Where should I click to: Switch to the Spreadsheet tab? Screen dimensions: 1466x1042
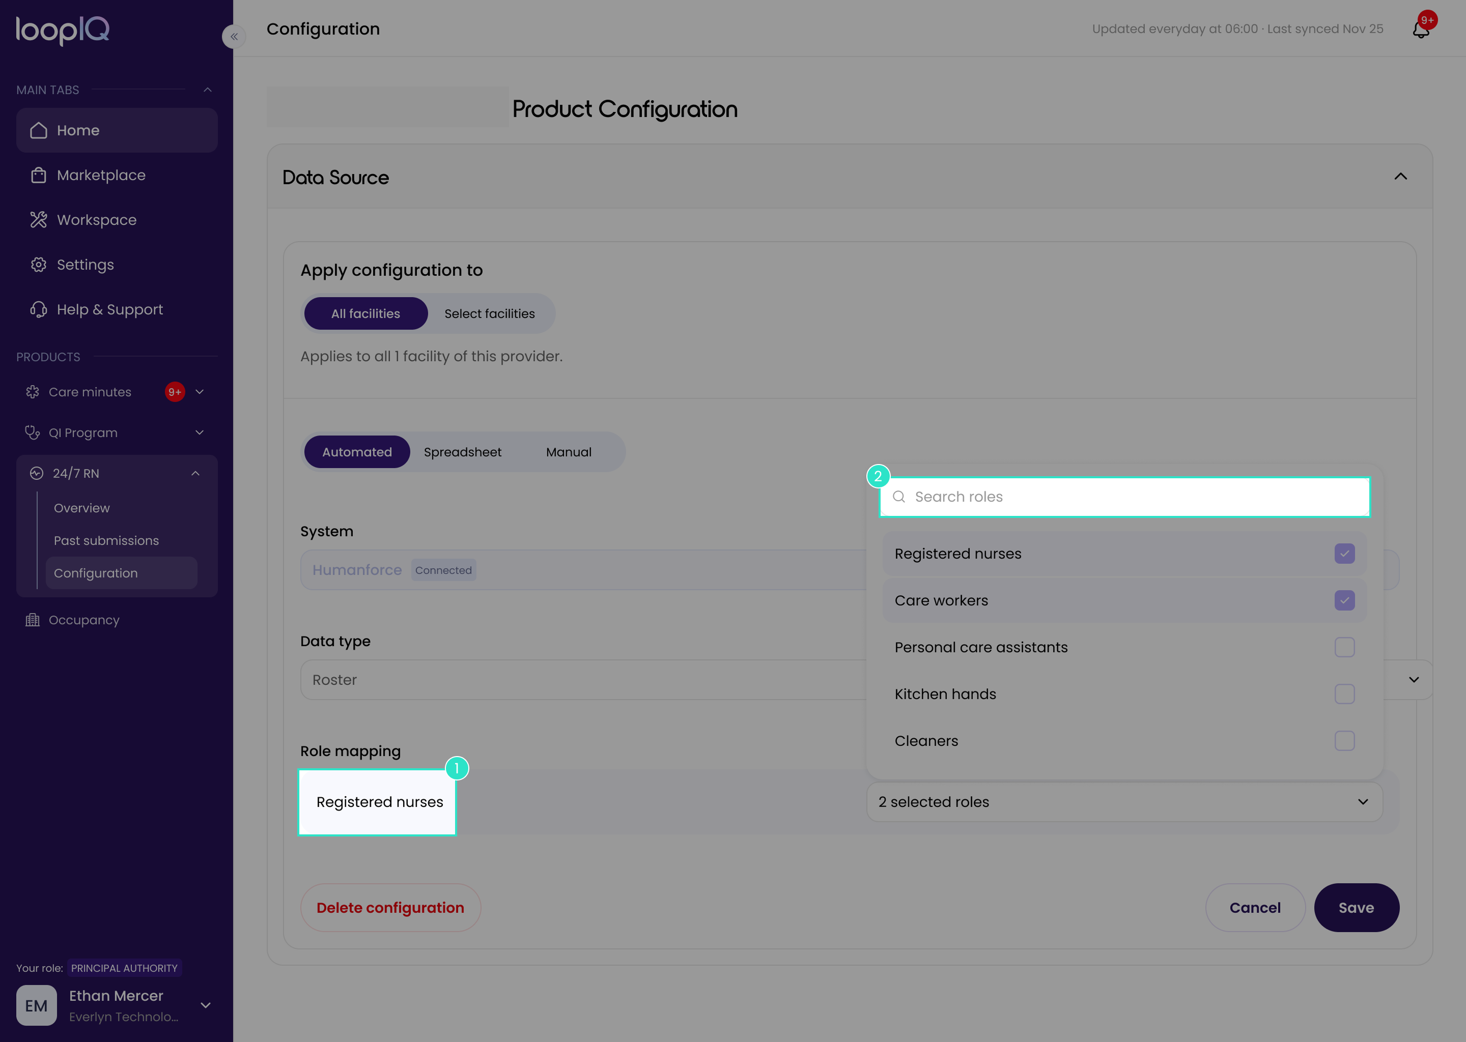tap(463, 452)
